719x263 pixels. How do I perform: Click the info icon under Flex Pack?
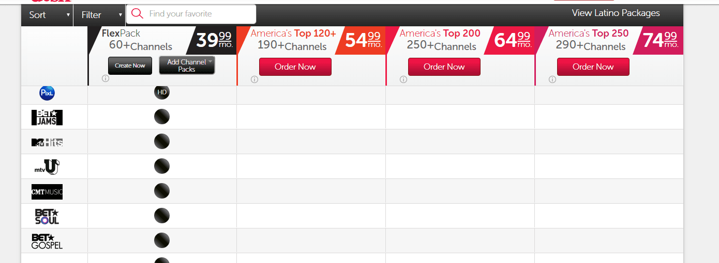(106, 79)
